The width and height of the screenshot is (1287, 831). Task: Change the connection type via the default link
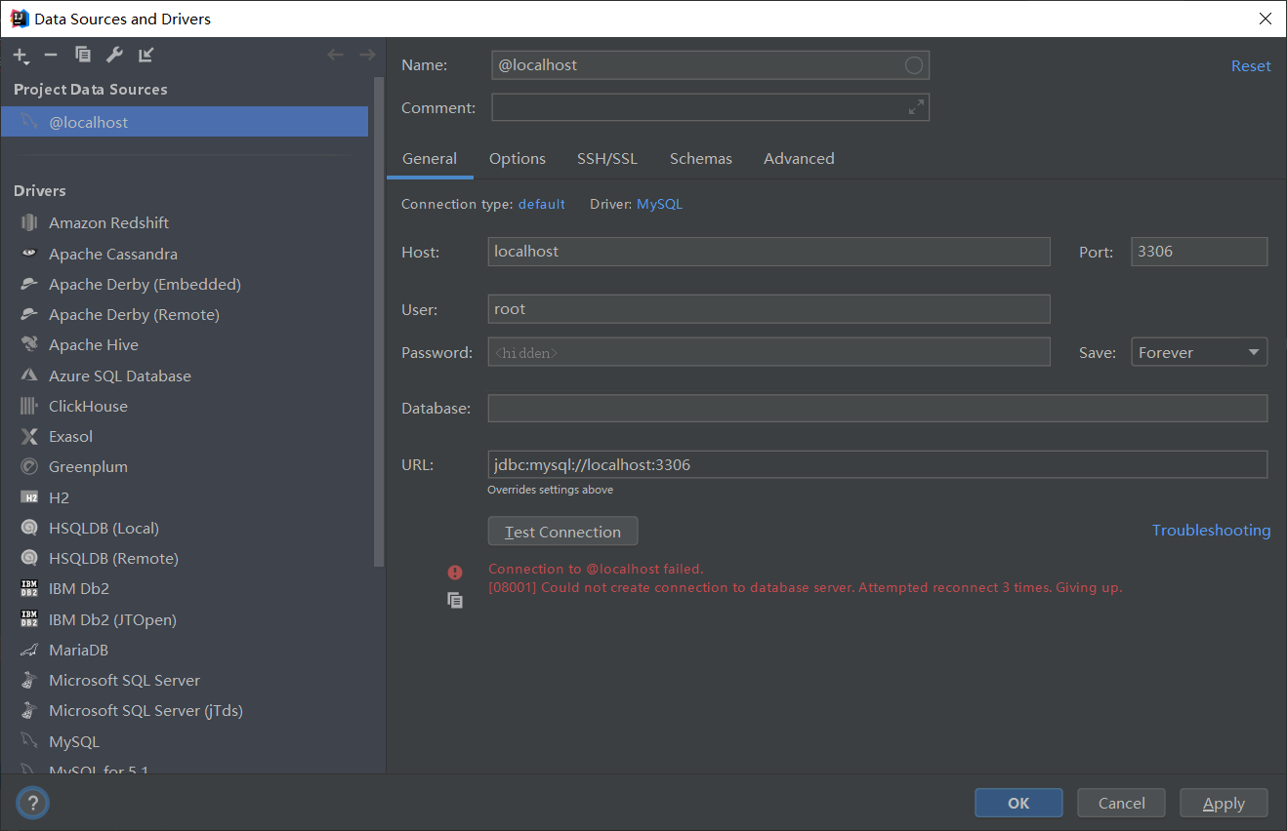(x=541, y=204)
